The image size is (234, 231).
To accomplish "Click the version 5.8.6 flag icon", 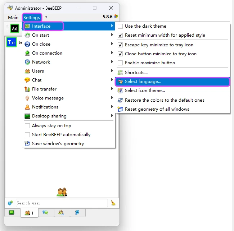I will click(x=116, y=17).
